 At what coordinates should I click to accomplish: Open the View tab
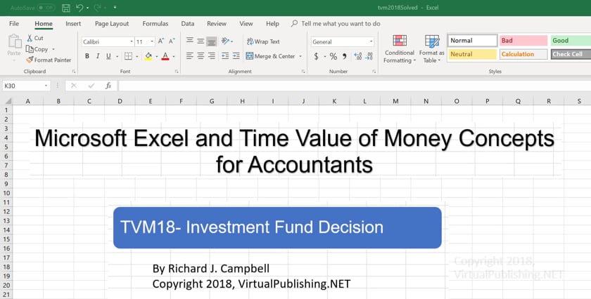click(246, 24)
